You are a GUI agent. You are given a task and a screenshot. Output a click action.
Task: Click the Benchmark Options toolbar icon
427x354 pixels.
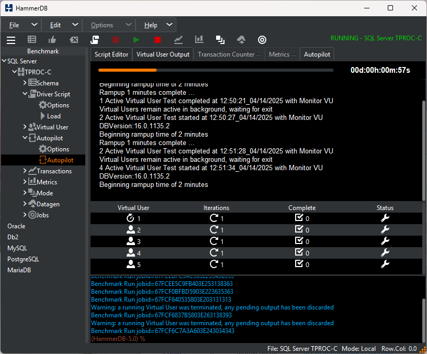click(32, 40)
